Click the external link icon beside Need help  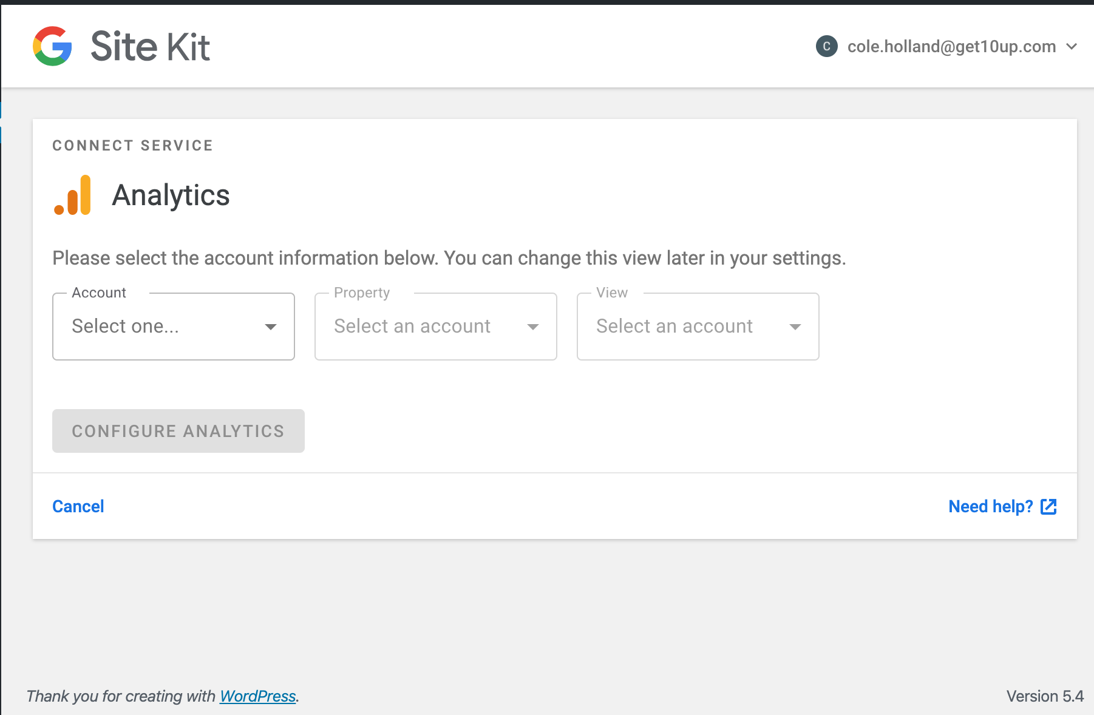1048,507
